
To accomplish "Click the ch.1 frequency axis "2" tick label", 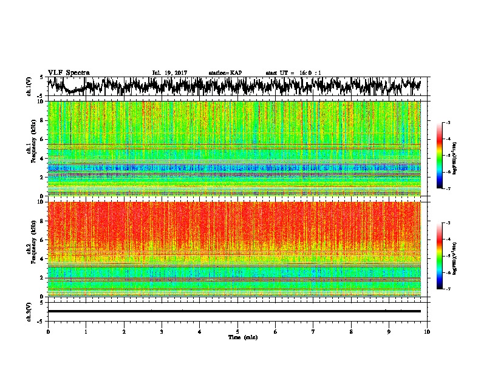I will coord(43,177).
